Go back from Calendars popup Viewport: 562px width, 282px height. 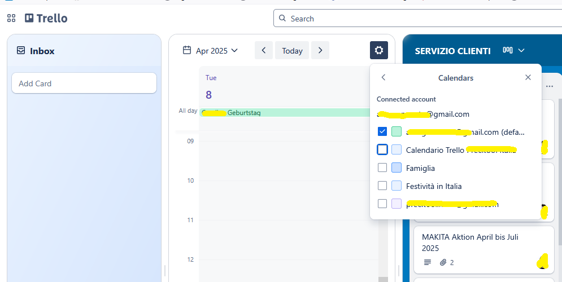[383, 77]
